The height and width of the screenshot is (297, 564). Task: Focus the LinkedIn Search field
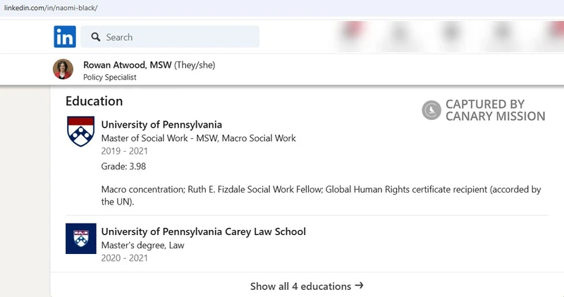tap(176, 37)
